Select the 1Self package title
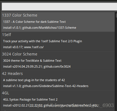This screenshot has height=111, width=117. (7, 35)
